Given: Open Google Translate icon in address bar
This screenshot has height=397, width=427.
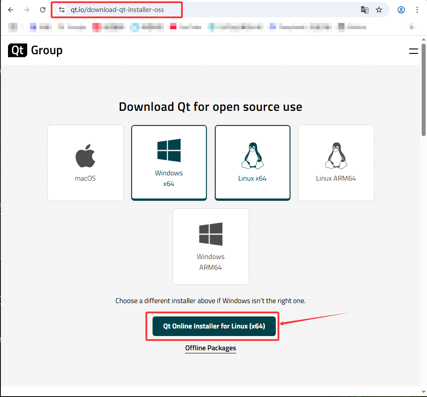Looking at the screenshot, I should (365, 9).
